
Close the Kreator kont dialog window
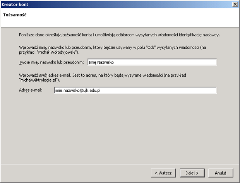pos(235,4)
